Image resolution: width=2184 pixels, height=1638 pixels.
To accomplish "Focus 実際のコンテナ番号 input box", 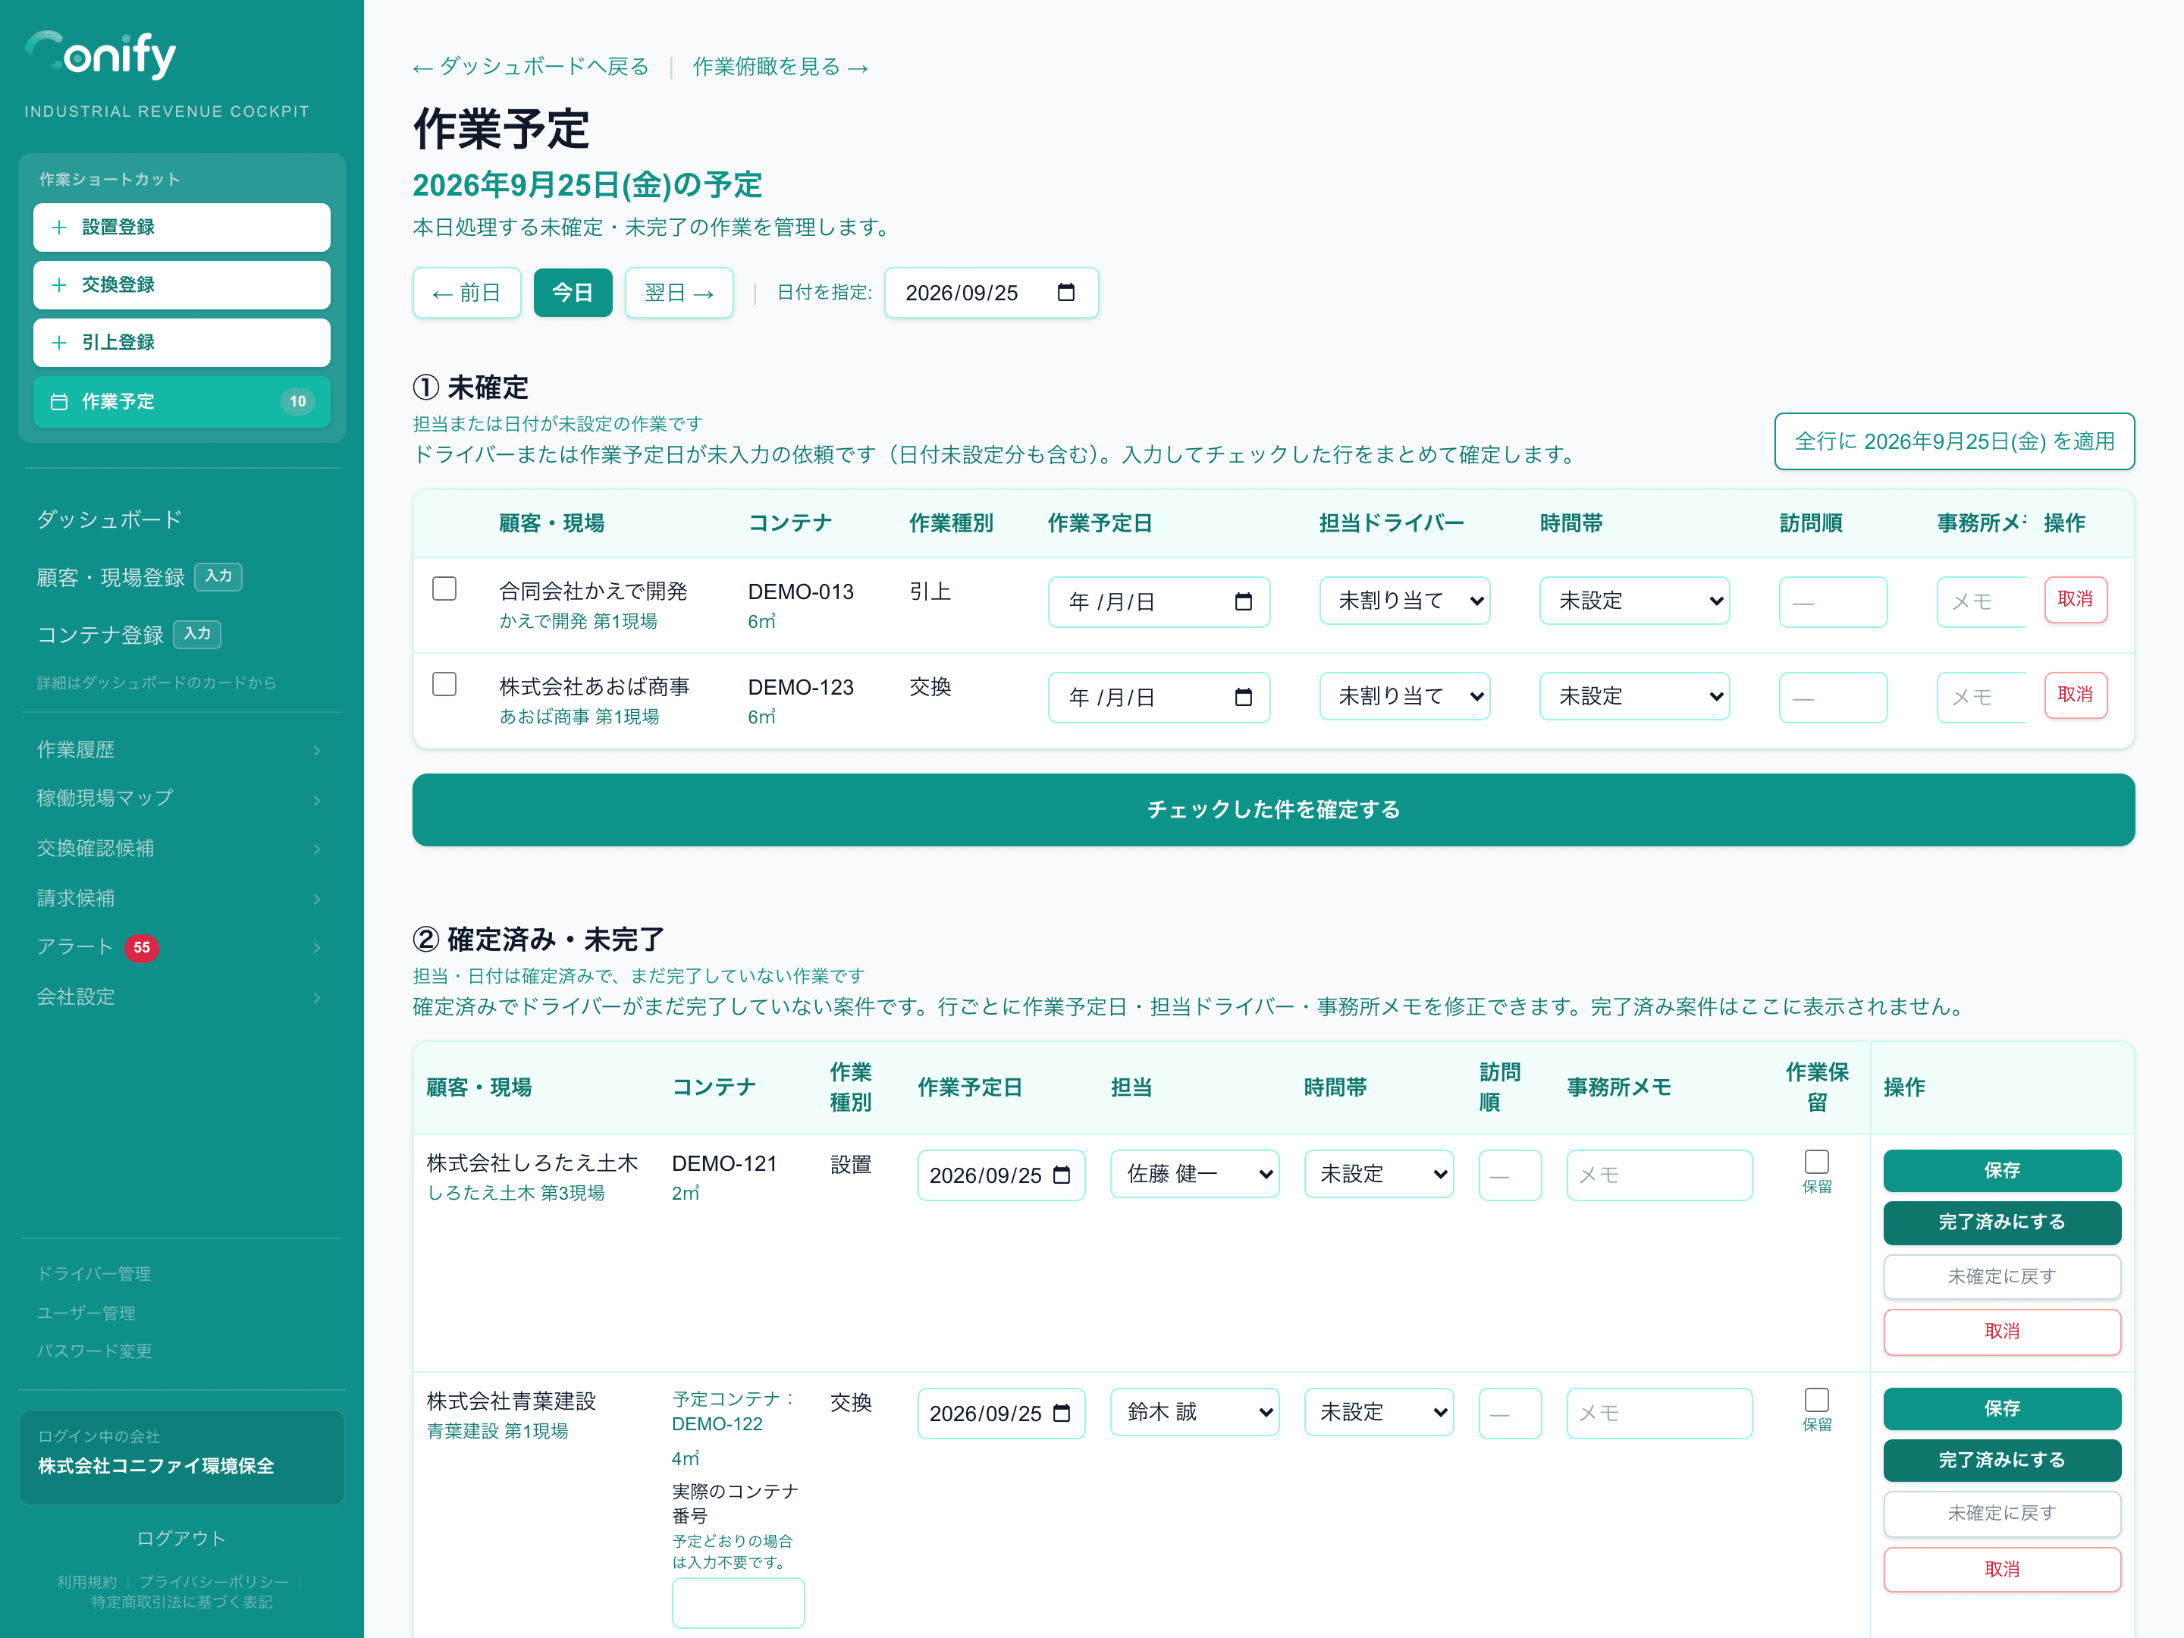I will tap(738, 1602).
